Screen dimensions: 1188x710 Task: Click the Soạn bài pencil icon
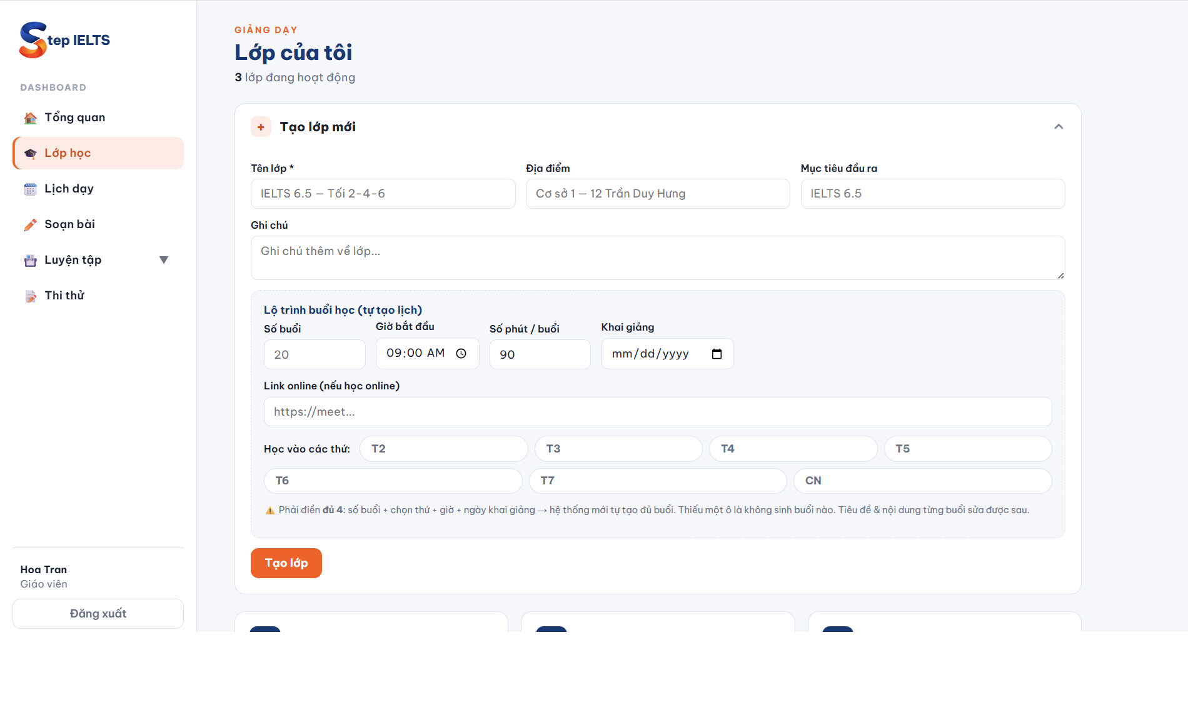(31, 225)
